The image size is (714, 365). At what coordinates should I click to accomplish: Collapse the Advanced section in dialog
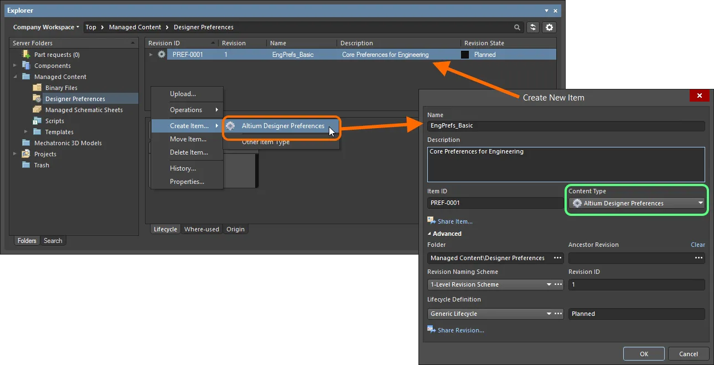point(430,234)
